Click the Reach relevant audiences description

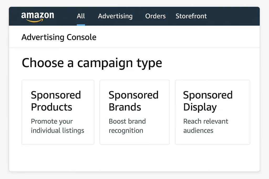tap(205, 126)
